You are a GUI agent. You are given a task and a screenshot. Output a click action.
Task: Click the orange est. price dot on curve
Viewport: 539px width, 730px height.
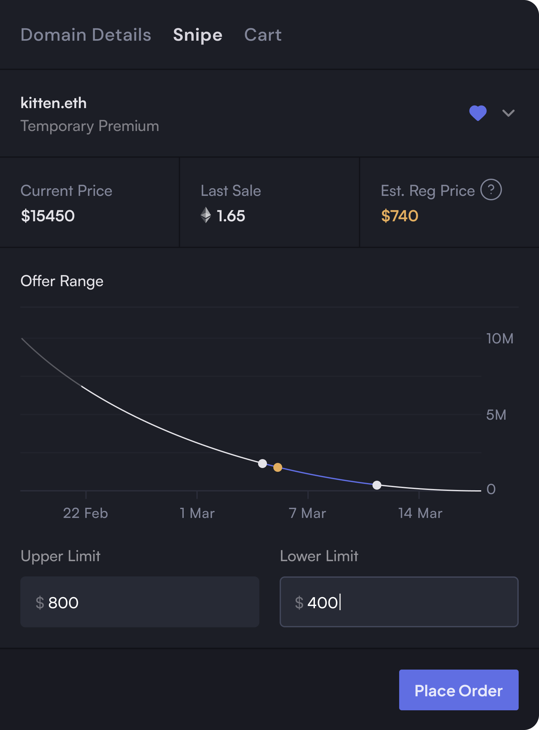(278, 467)
